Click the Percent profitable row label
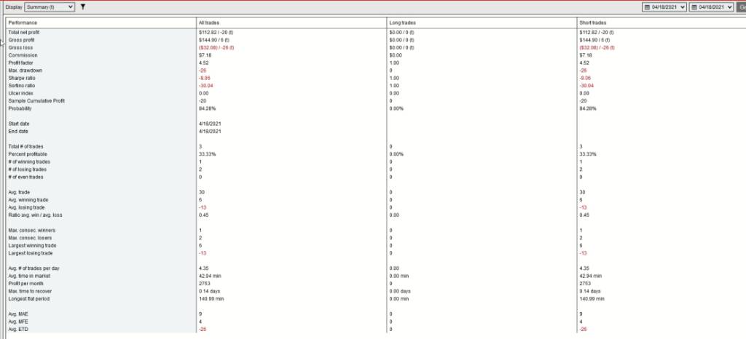This screenshot has height=339, width=746. [28, 153]
